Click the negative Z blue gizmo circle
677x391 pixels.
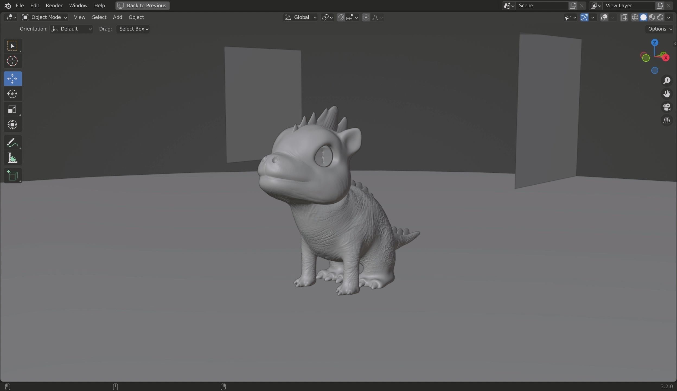pyautogui.click(x=654, y=71)
